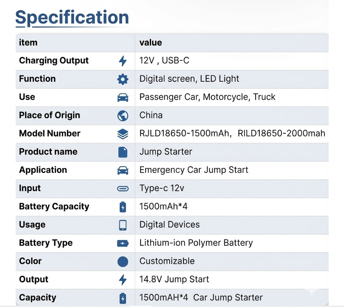Click the USB-C connector icon beside Input
Screen dimensions: 344x307
coord(123,189)
